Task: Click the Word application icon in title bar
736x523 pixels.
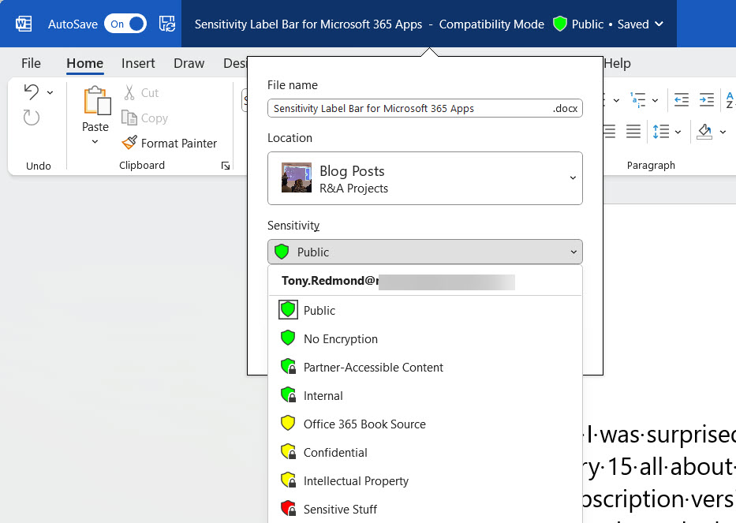Action: click(x=24, y=24)
